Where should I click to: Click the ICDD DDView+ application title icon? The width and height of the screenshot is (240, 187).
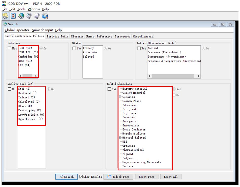point(4,3)
